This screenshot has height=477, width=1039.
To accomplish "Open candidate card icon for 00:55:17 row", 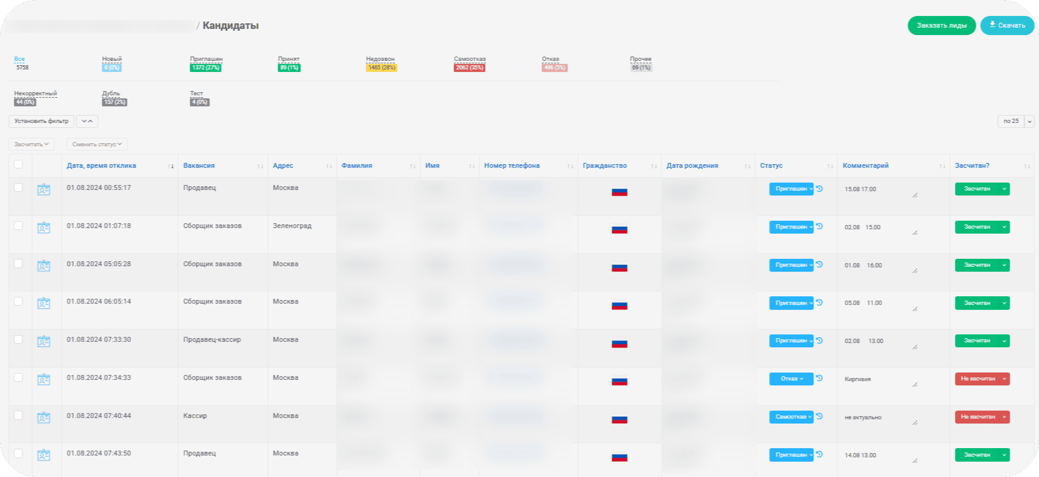I will coord(44,190).
